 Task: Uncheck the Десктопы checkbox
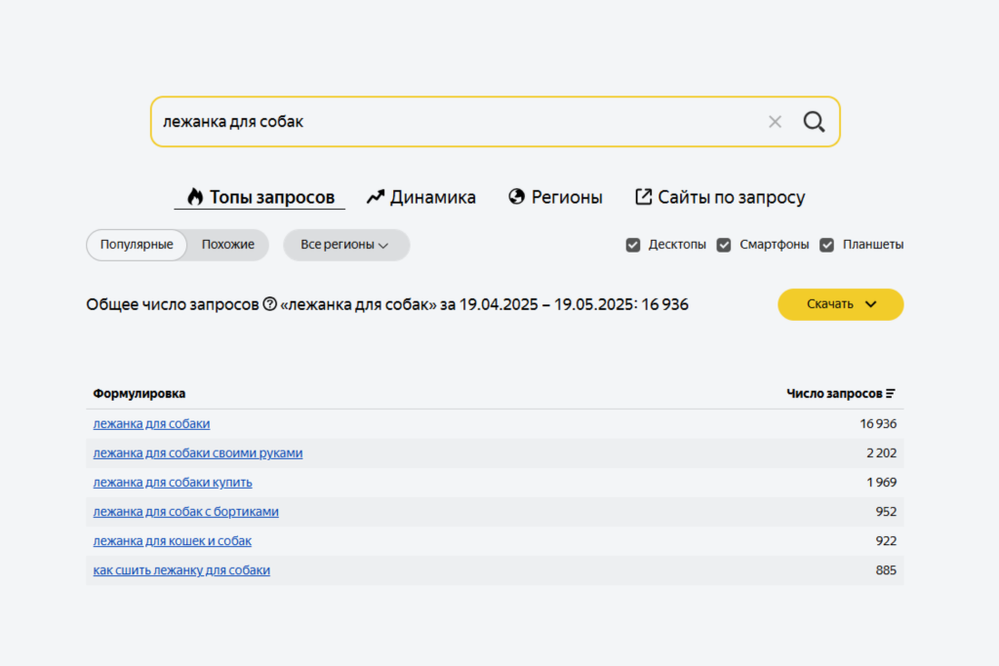633,245
